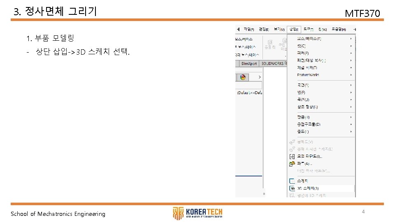Click the 분해도(V) exploded view icon

coord(292,142)
